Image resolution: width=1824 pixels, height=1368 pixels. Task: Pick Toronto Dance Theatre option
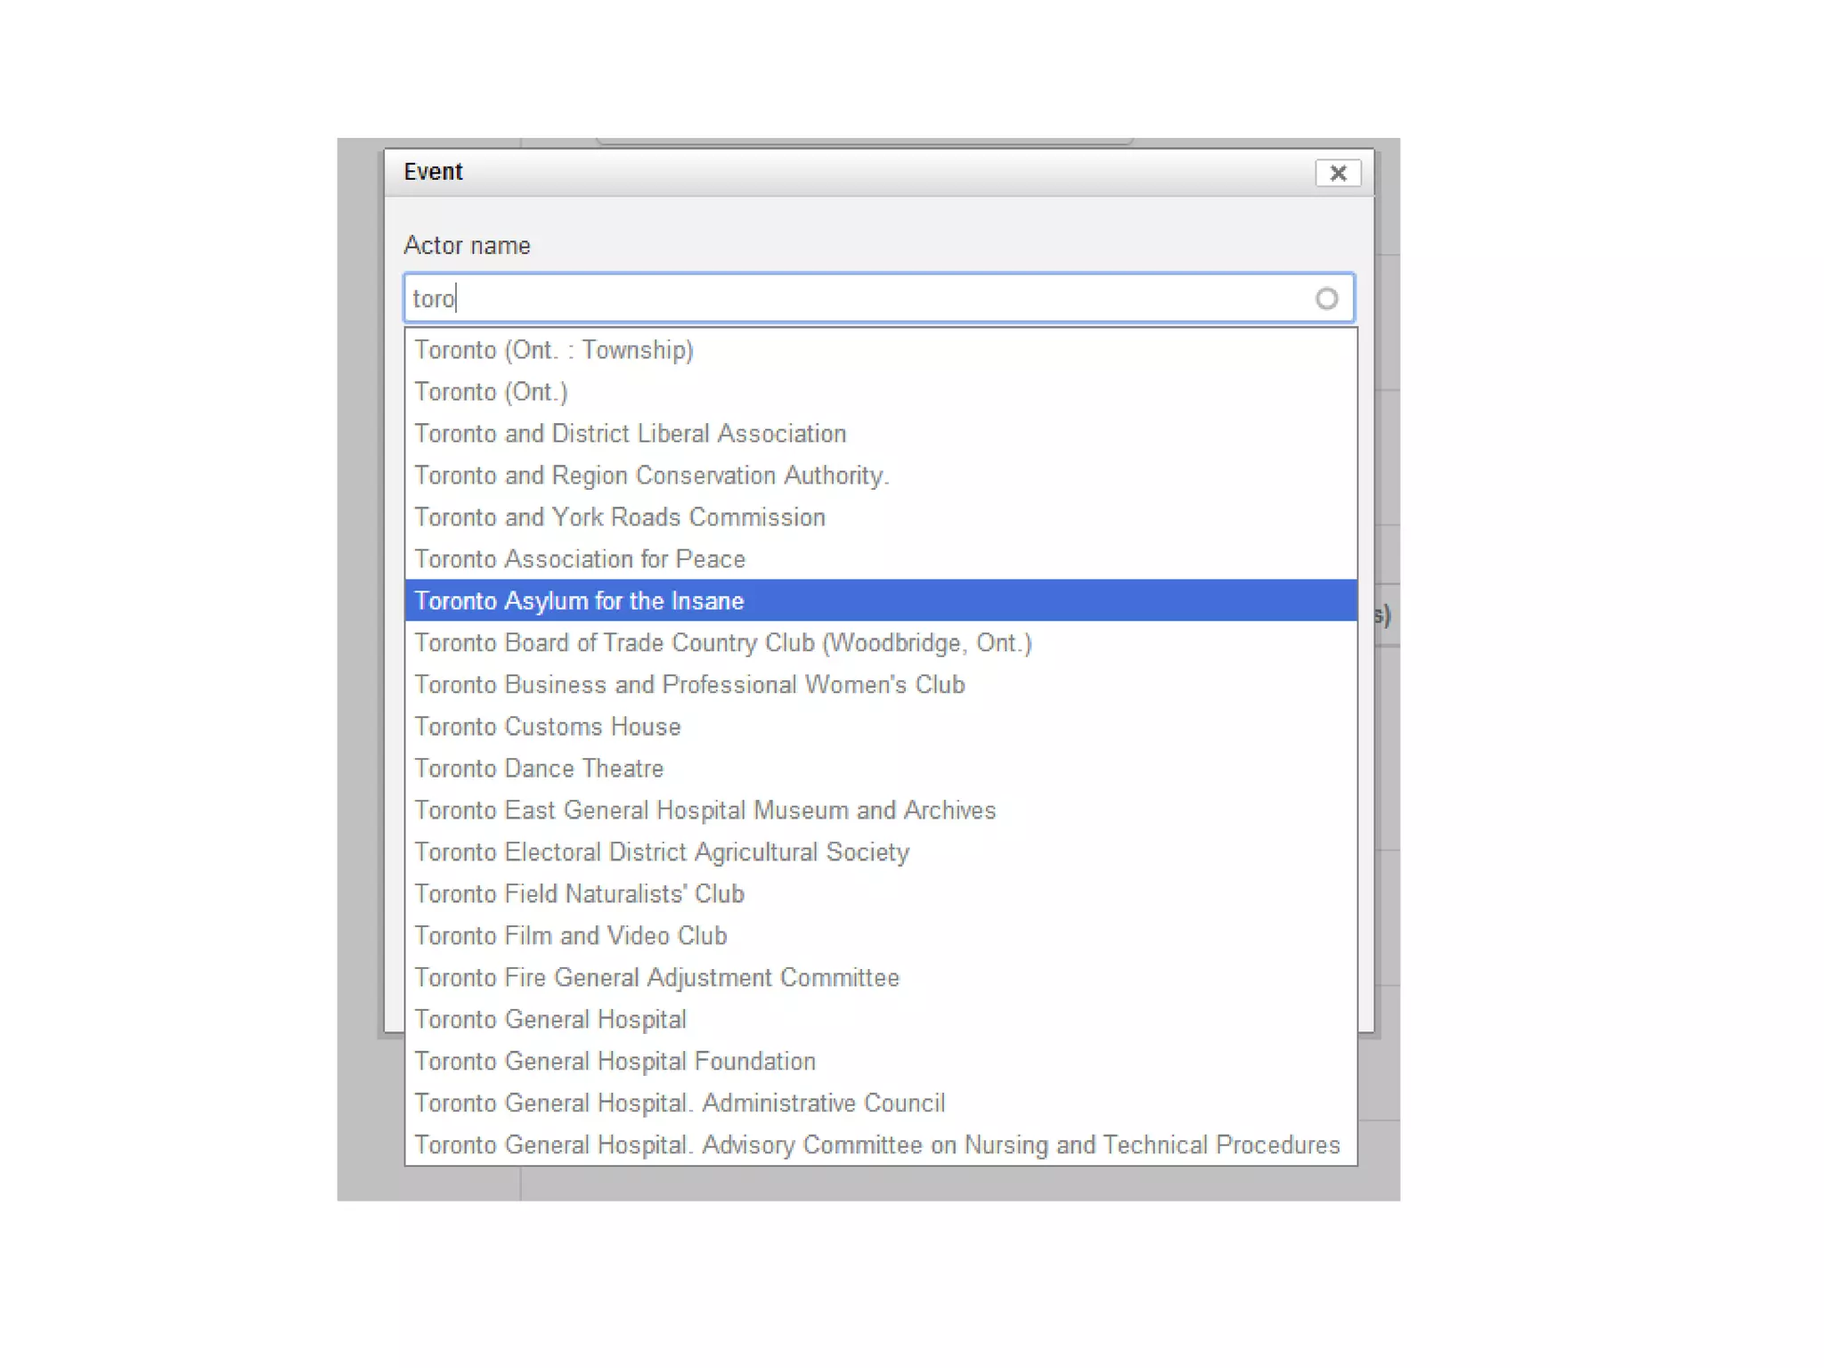point(539,769)
